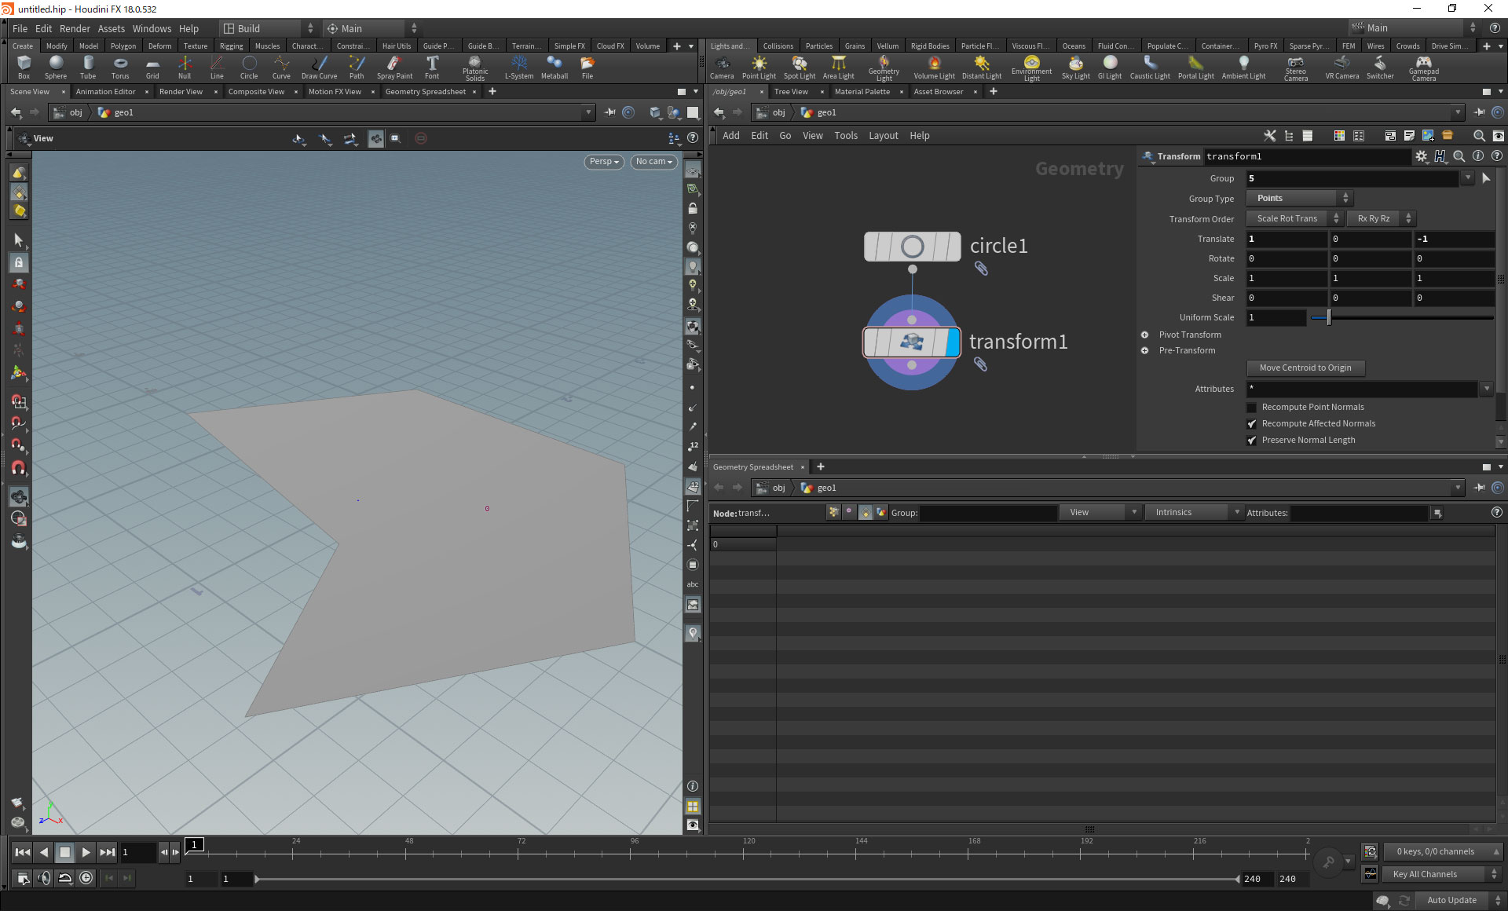Add a Spot Light
This screenshot has height=911, width=1508.
click(x=800, y=68)
